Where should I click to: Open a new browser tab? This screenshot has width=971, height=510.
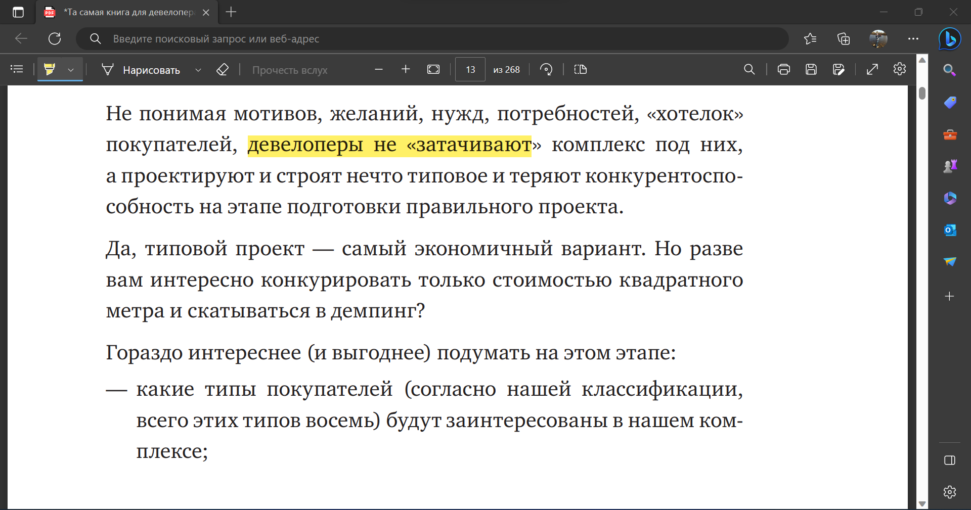[231, 12]
